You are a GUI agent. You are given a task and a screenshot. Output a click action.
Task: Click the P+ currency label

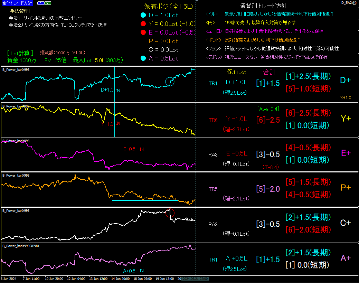(x=346, y=188)
